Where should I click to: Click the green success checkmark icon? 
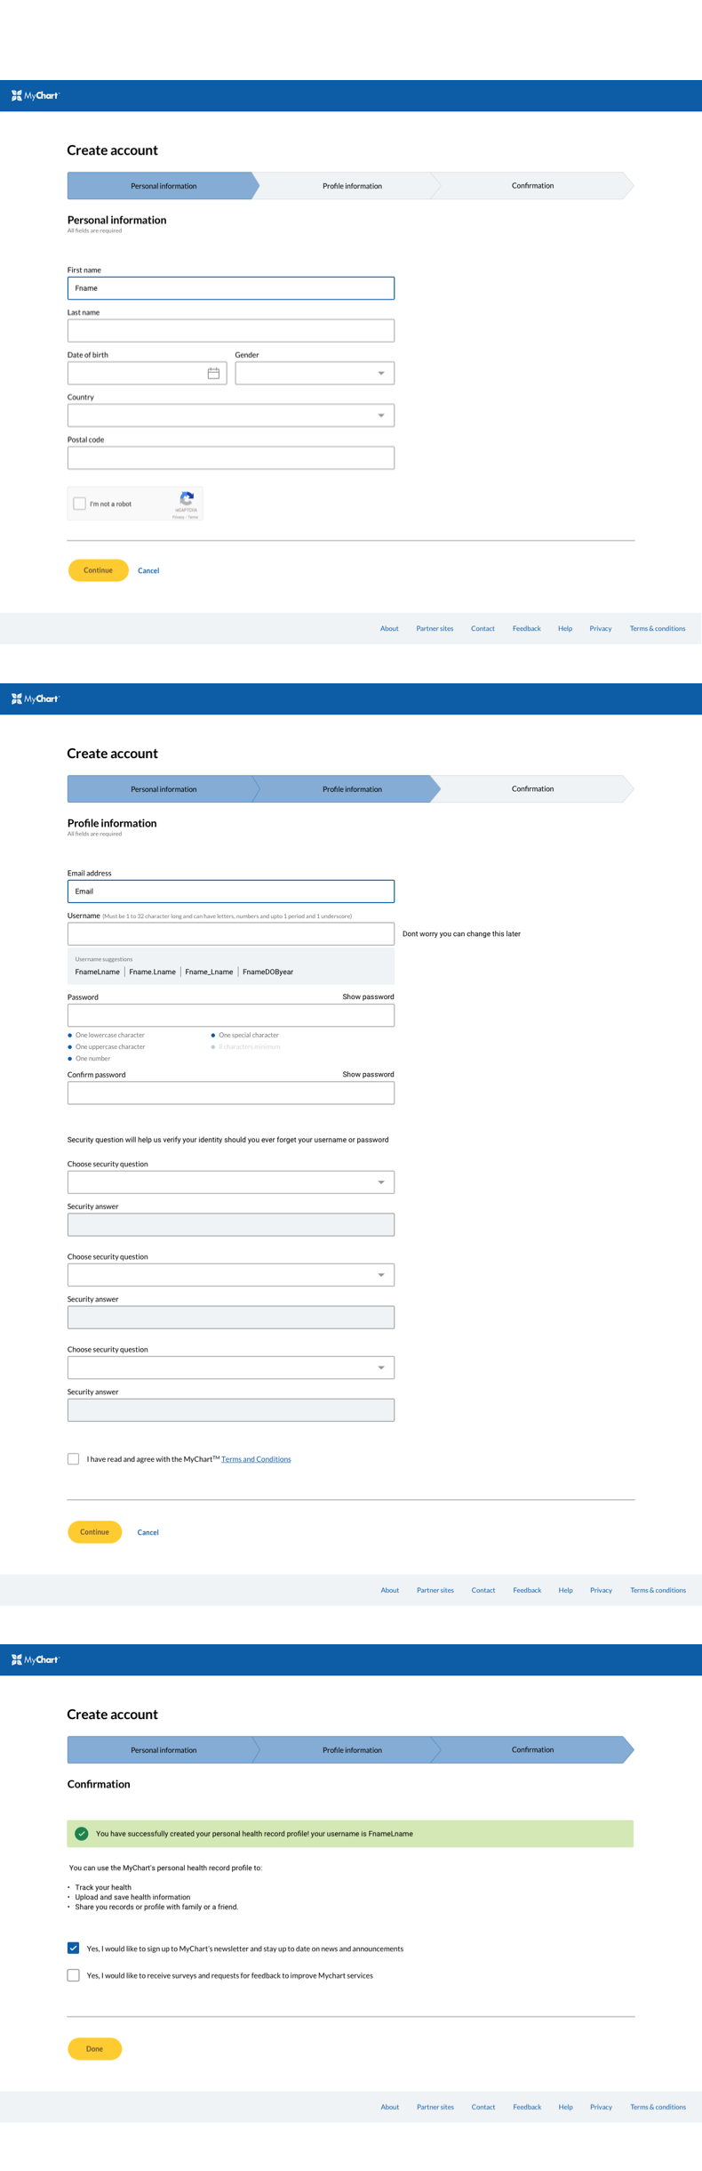tap(82, 1833)
